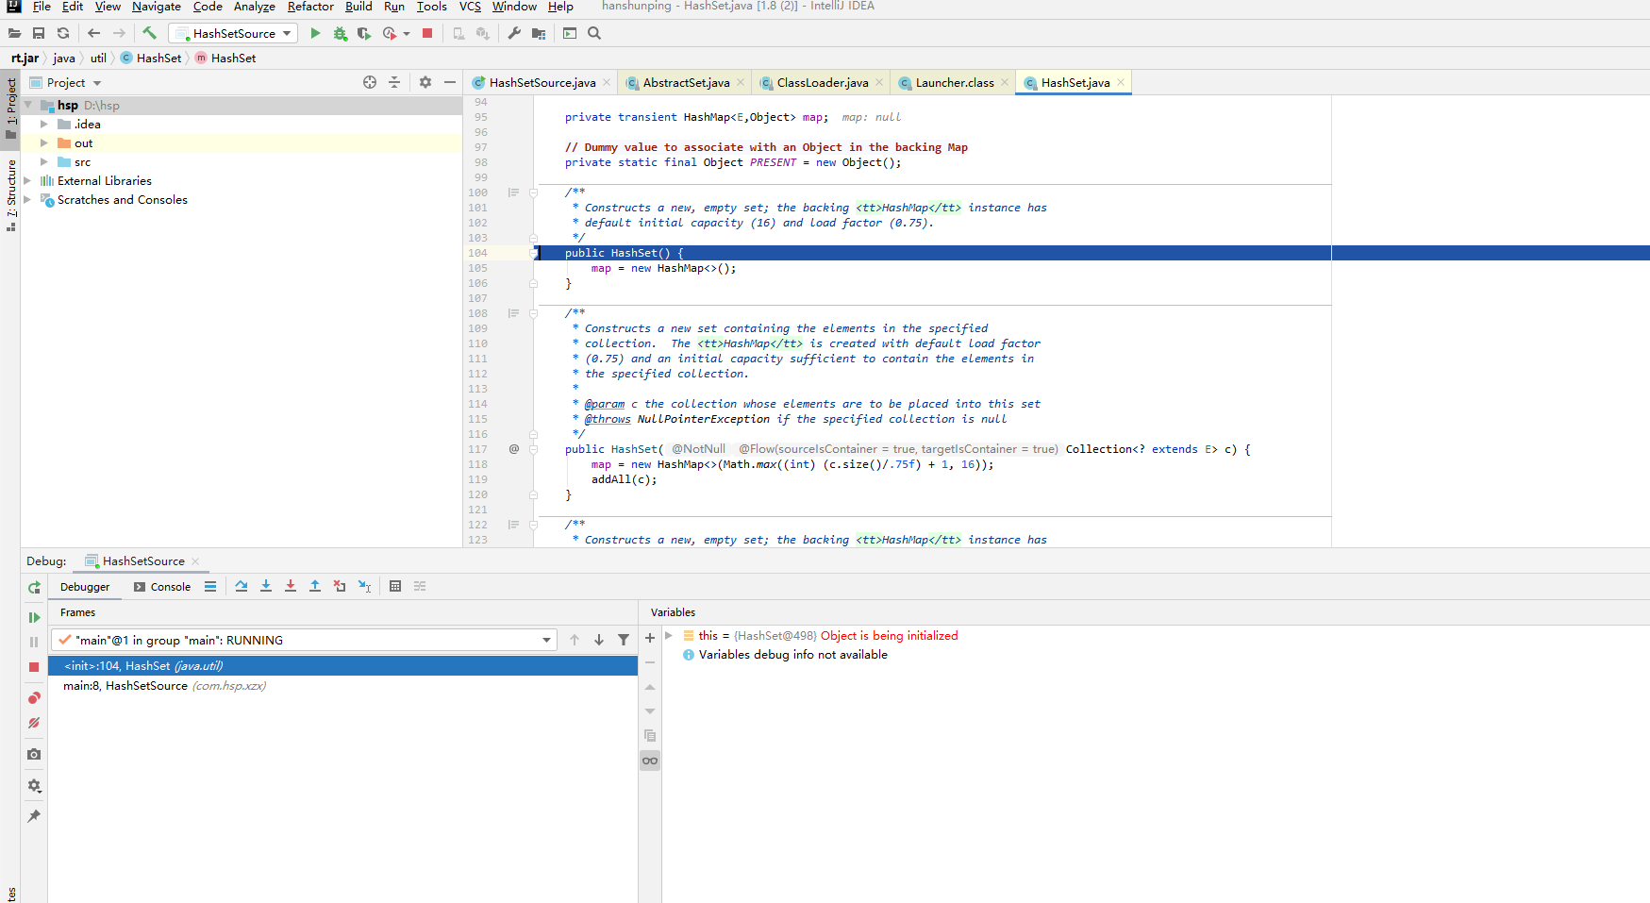The image size is (1650, 903).
Task: Open View Breakpoints dialog
Action: [34, 697]
